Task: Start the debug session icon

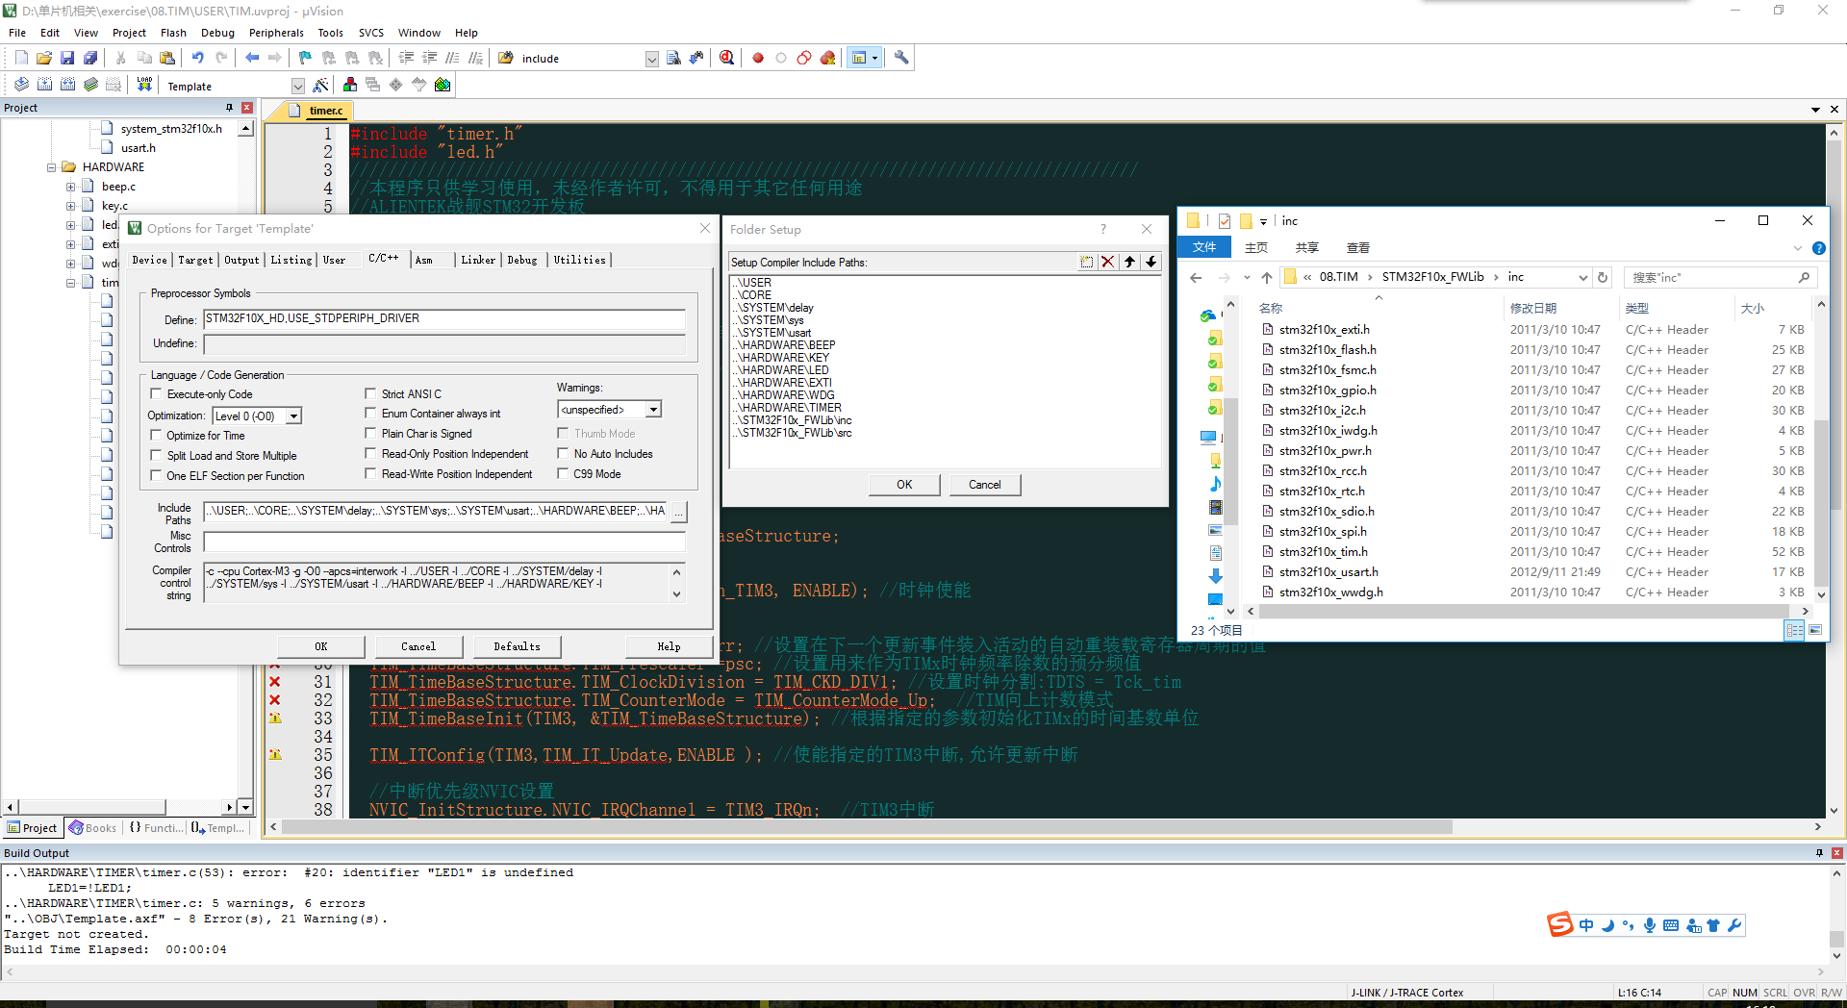Action: [727, 59]
